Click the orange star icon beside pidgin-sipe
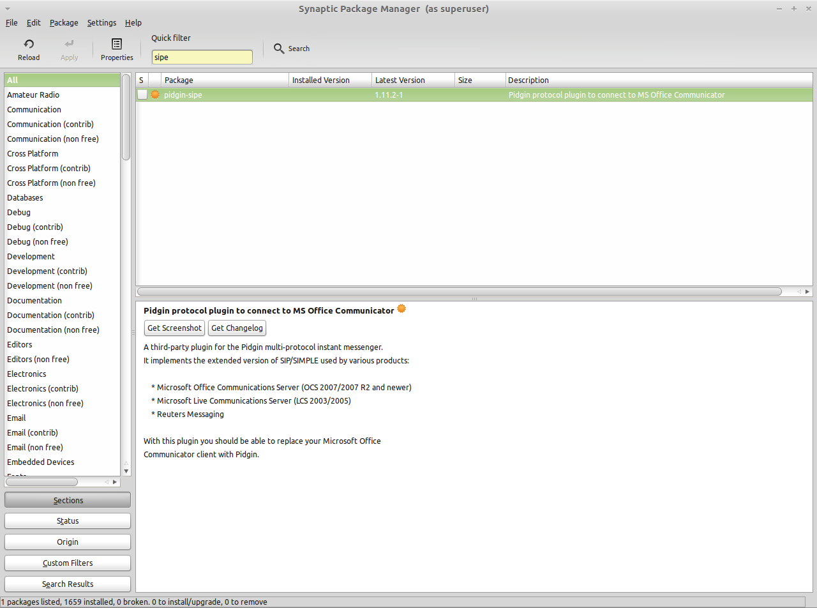This screenshot has height=608, width=817. pyautogui.click(x=155, y=95)
